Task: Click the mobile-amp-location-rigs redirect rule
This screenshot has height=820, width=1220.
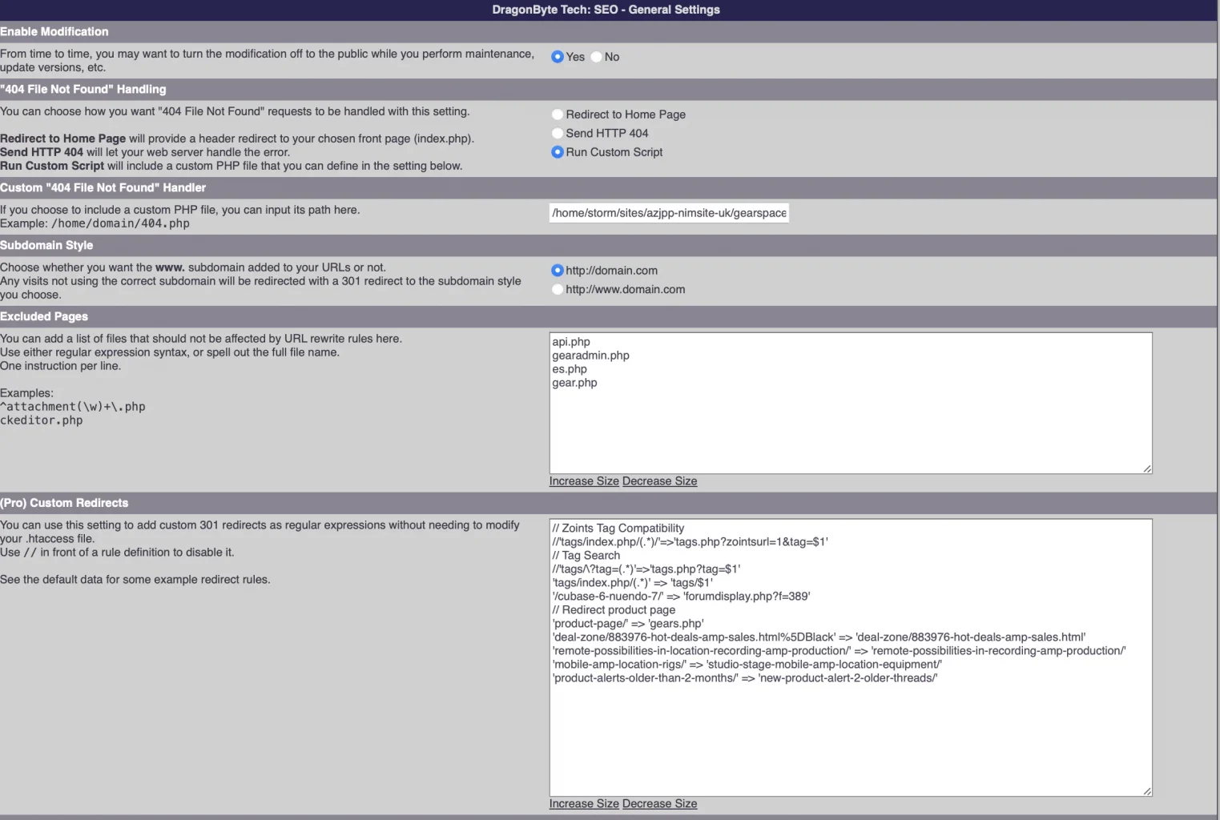Action: pos(747,665)
